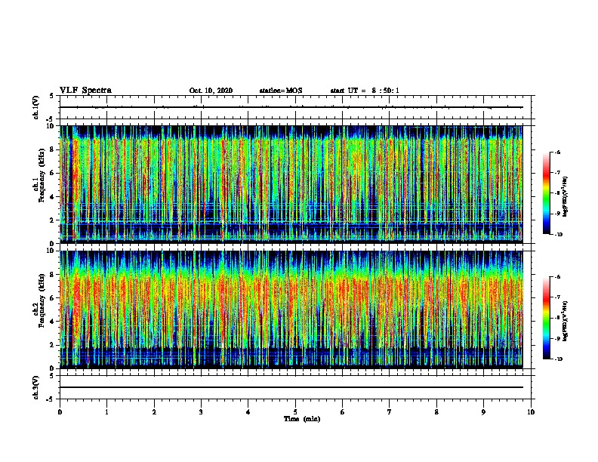Click the ch.1 voltage waveform trace
The height and width of the screenshot is (462, 598).
[x=291, y=107]
